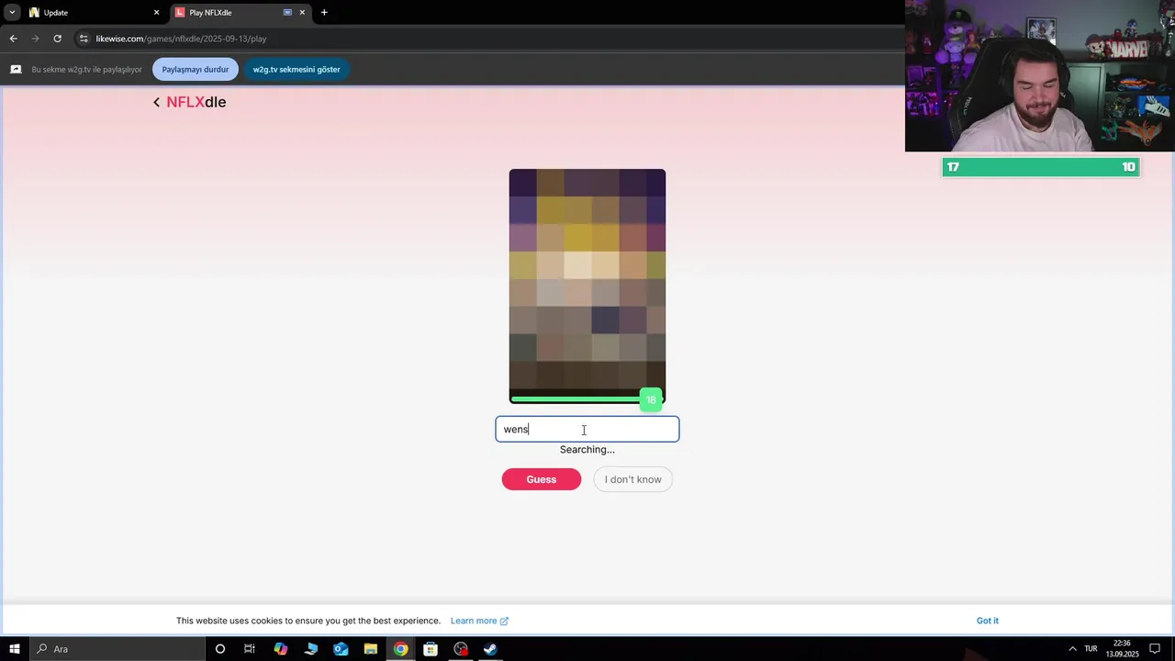
Task: Click the I don't know button
Action: coord(632,479)
